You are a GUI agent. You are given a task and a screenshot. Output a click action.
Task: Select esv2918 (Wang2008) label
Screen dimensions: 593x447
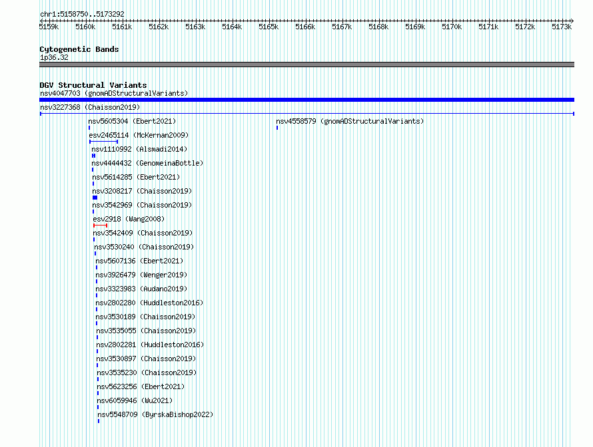129,219
